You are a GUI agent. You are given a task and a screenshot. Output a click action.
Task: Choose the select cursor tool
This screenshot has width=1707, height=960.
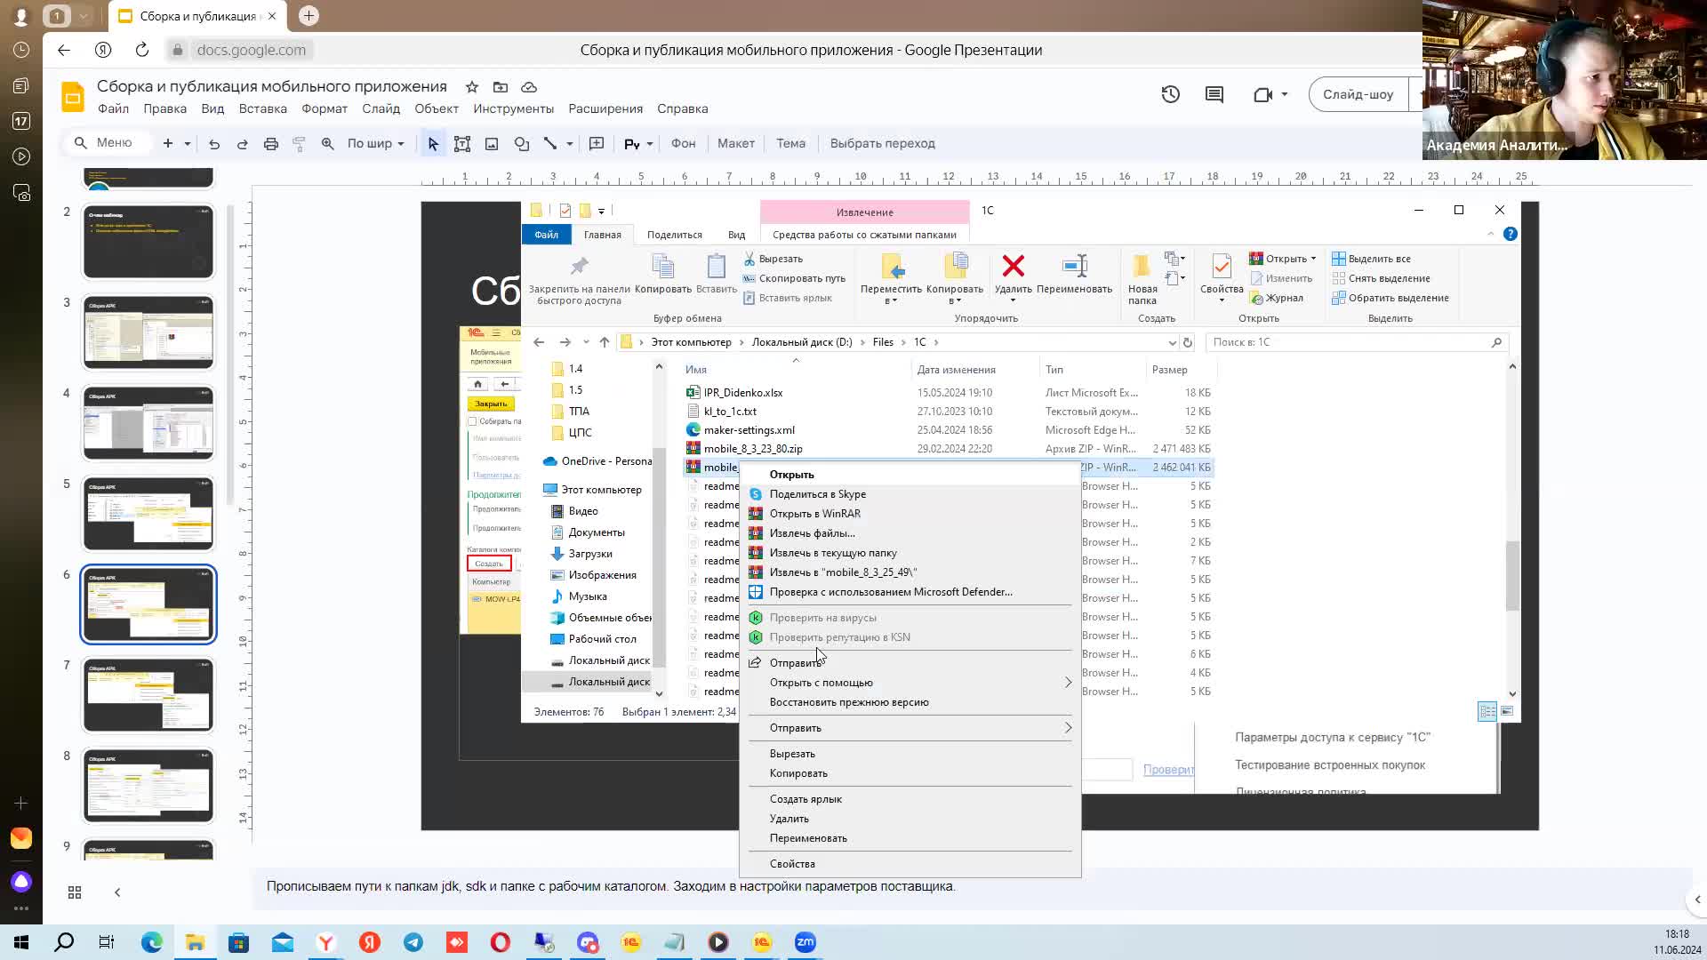coord(433,143)
